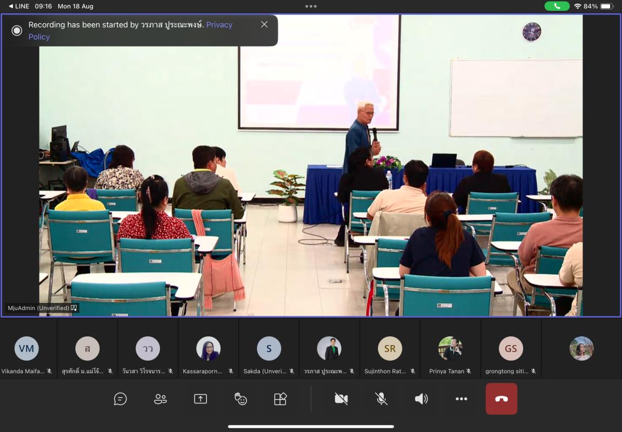This screenshot has width=622, height=432.
Task: Unmute the microphone
Action: 381,399
